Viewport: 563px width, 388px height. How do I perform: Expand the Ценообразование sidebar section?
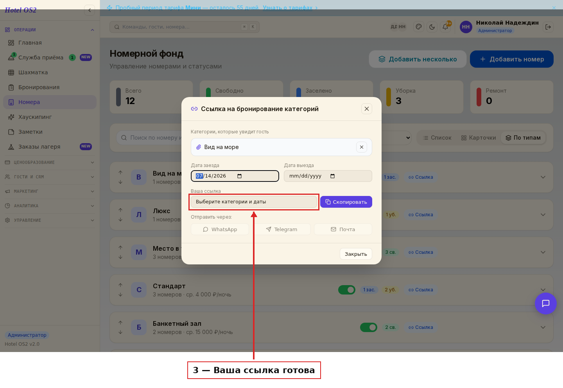click(x=49, y=162)
